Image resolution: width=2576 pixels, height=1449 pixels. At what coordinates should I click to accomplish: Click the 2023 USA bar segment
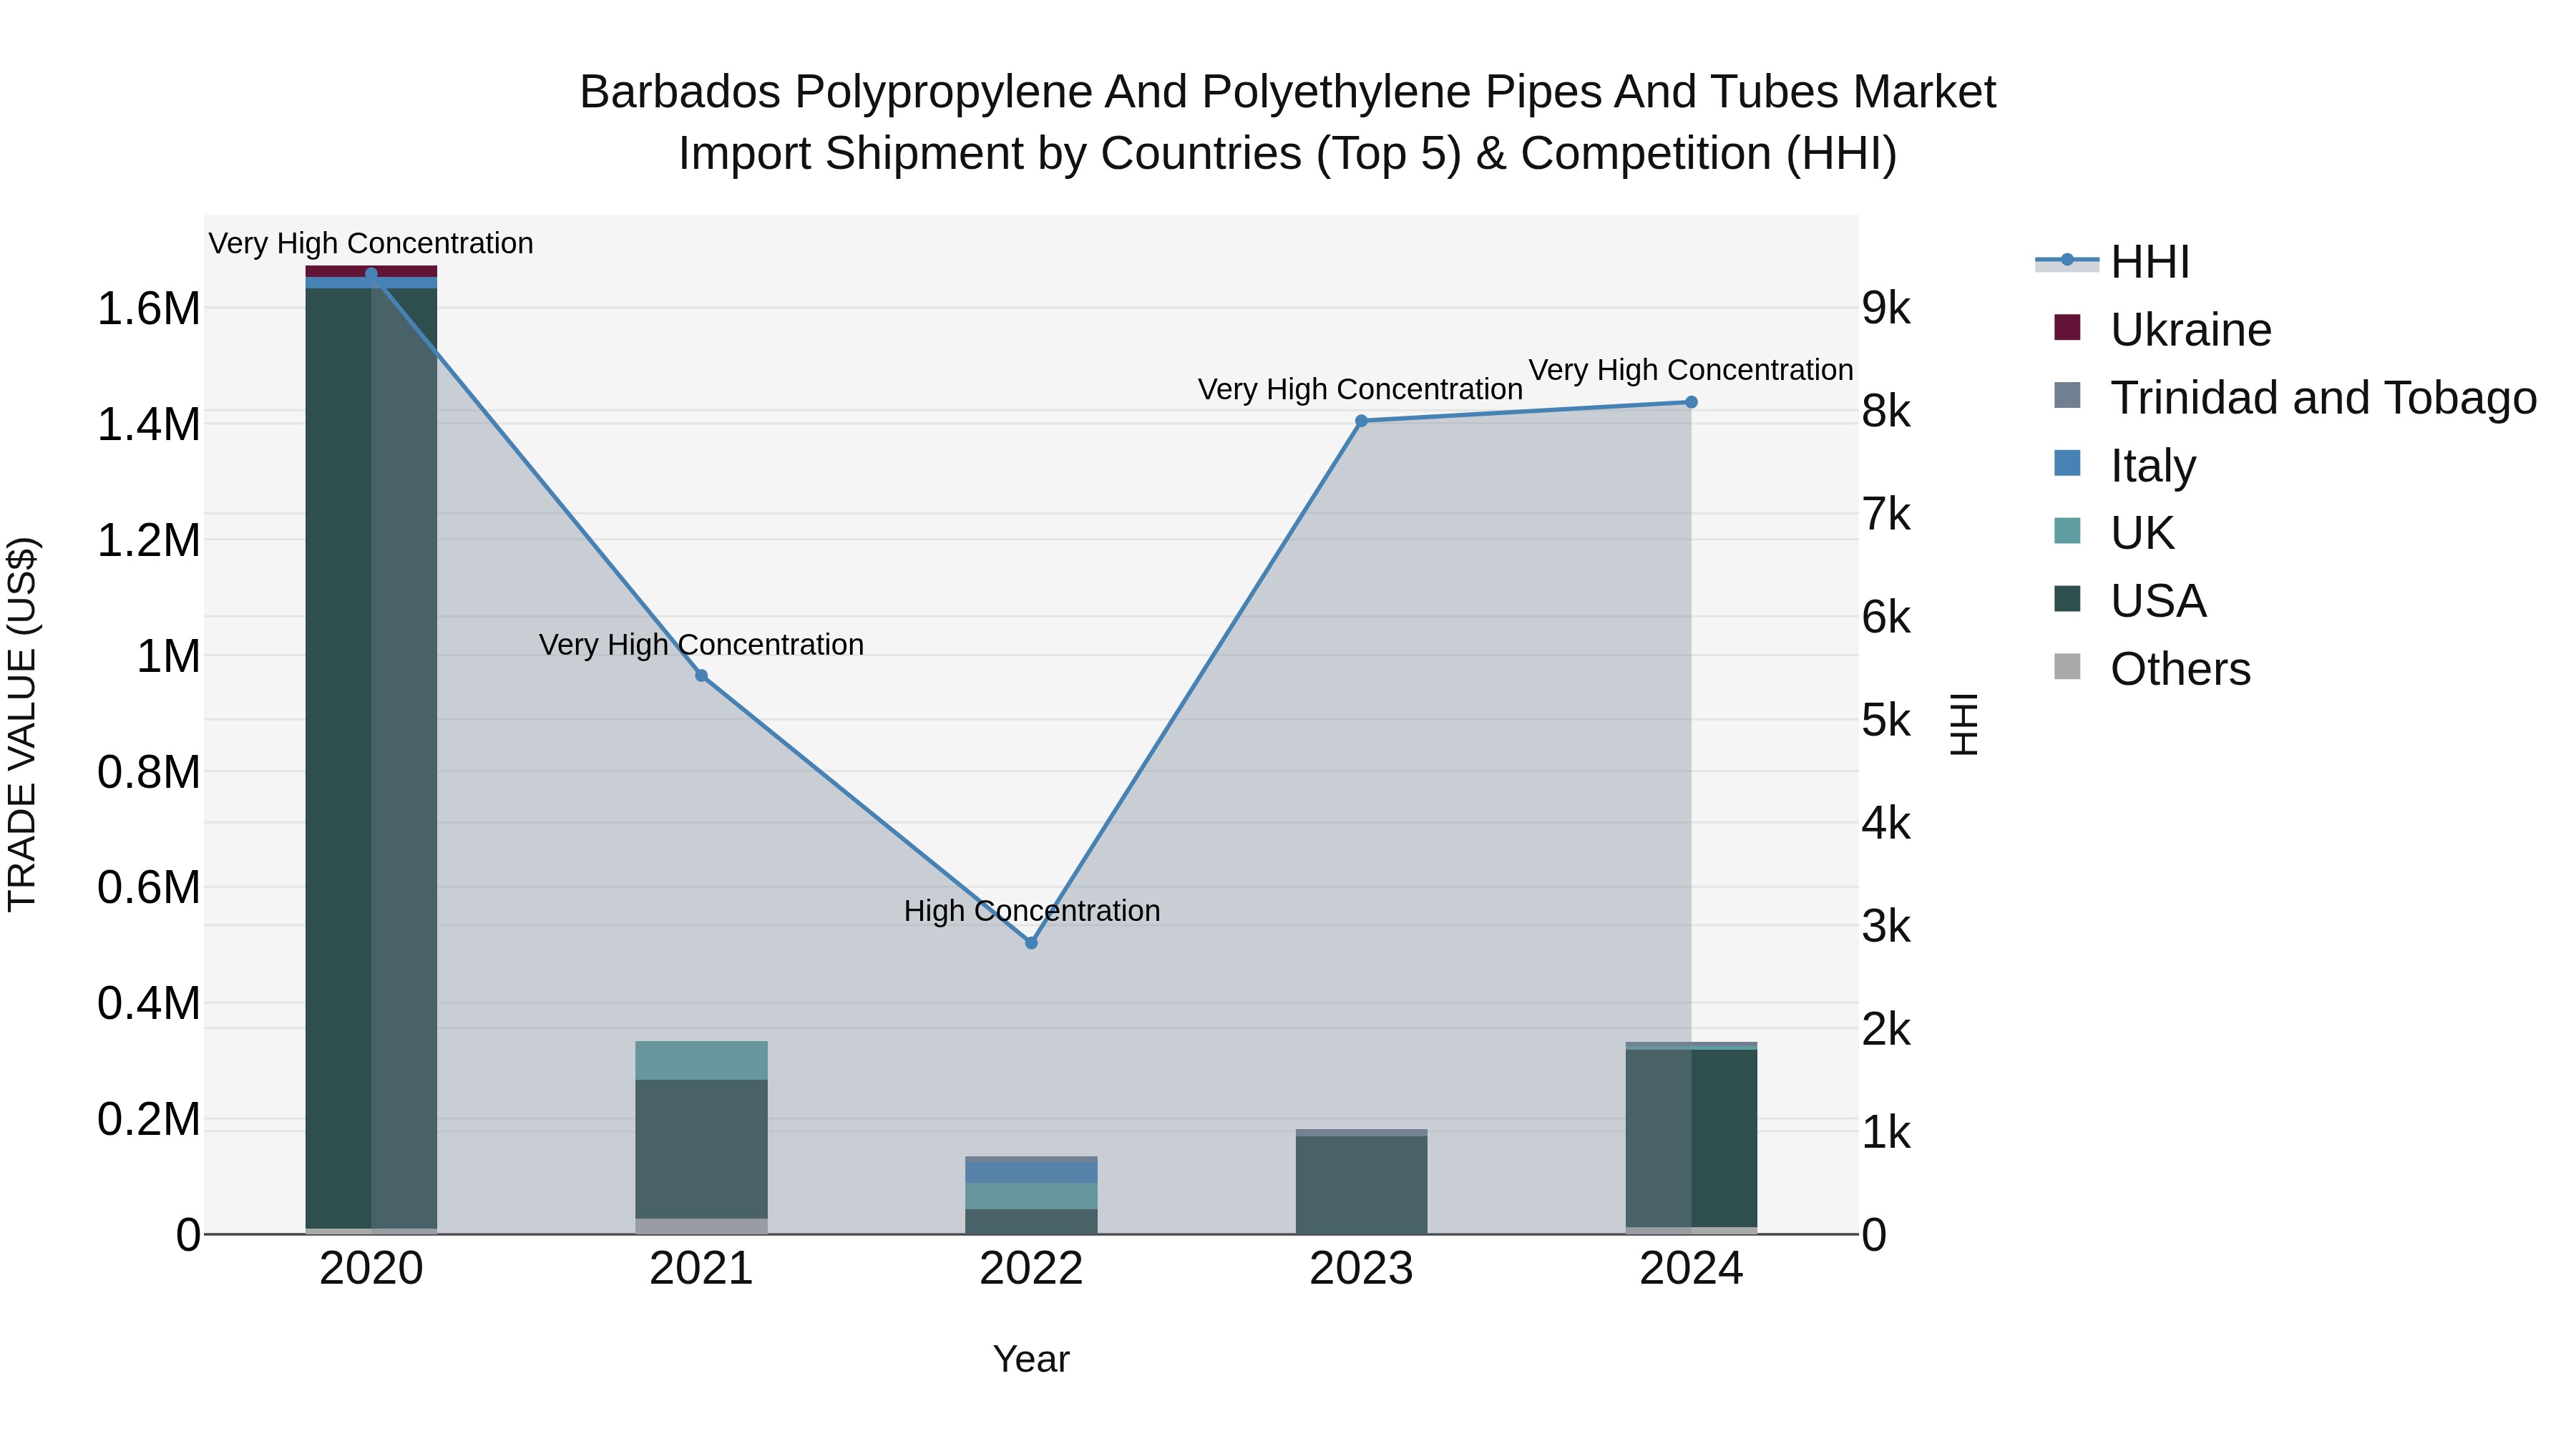pos(1361,1185)
